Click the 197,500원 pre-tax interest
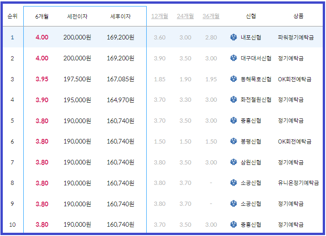The width and height of the screenshot is (326, 236). pos(77,79)
